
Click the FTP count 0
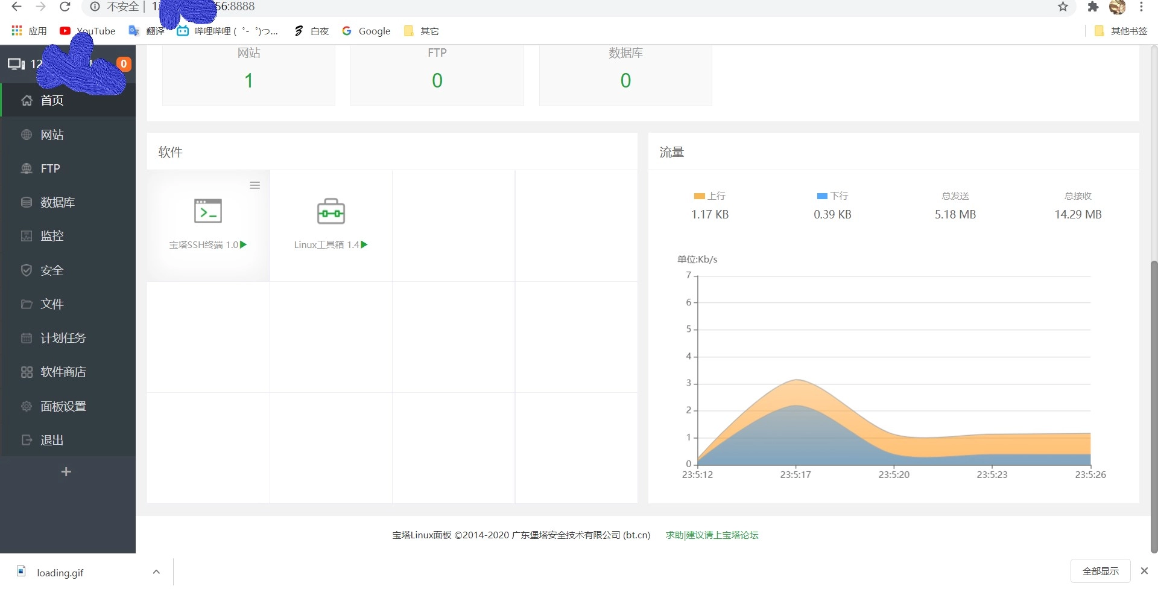point(437,80)
